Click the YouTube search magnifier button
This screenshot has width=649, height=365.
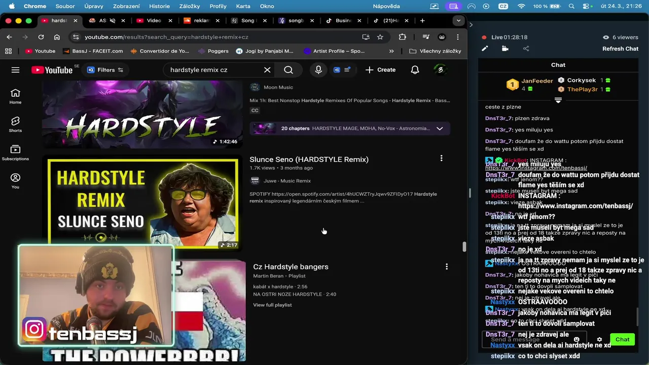point(289,70)
